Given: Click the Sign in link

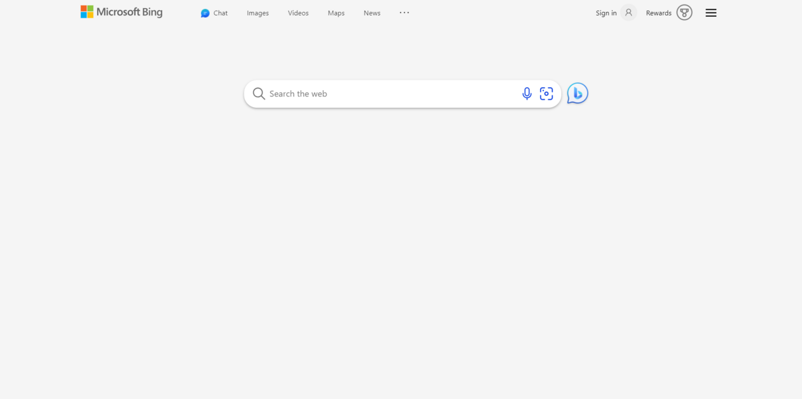Looking at the screenshot, I should coord(606,13).
